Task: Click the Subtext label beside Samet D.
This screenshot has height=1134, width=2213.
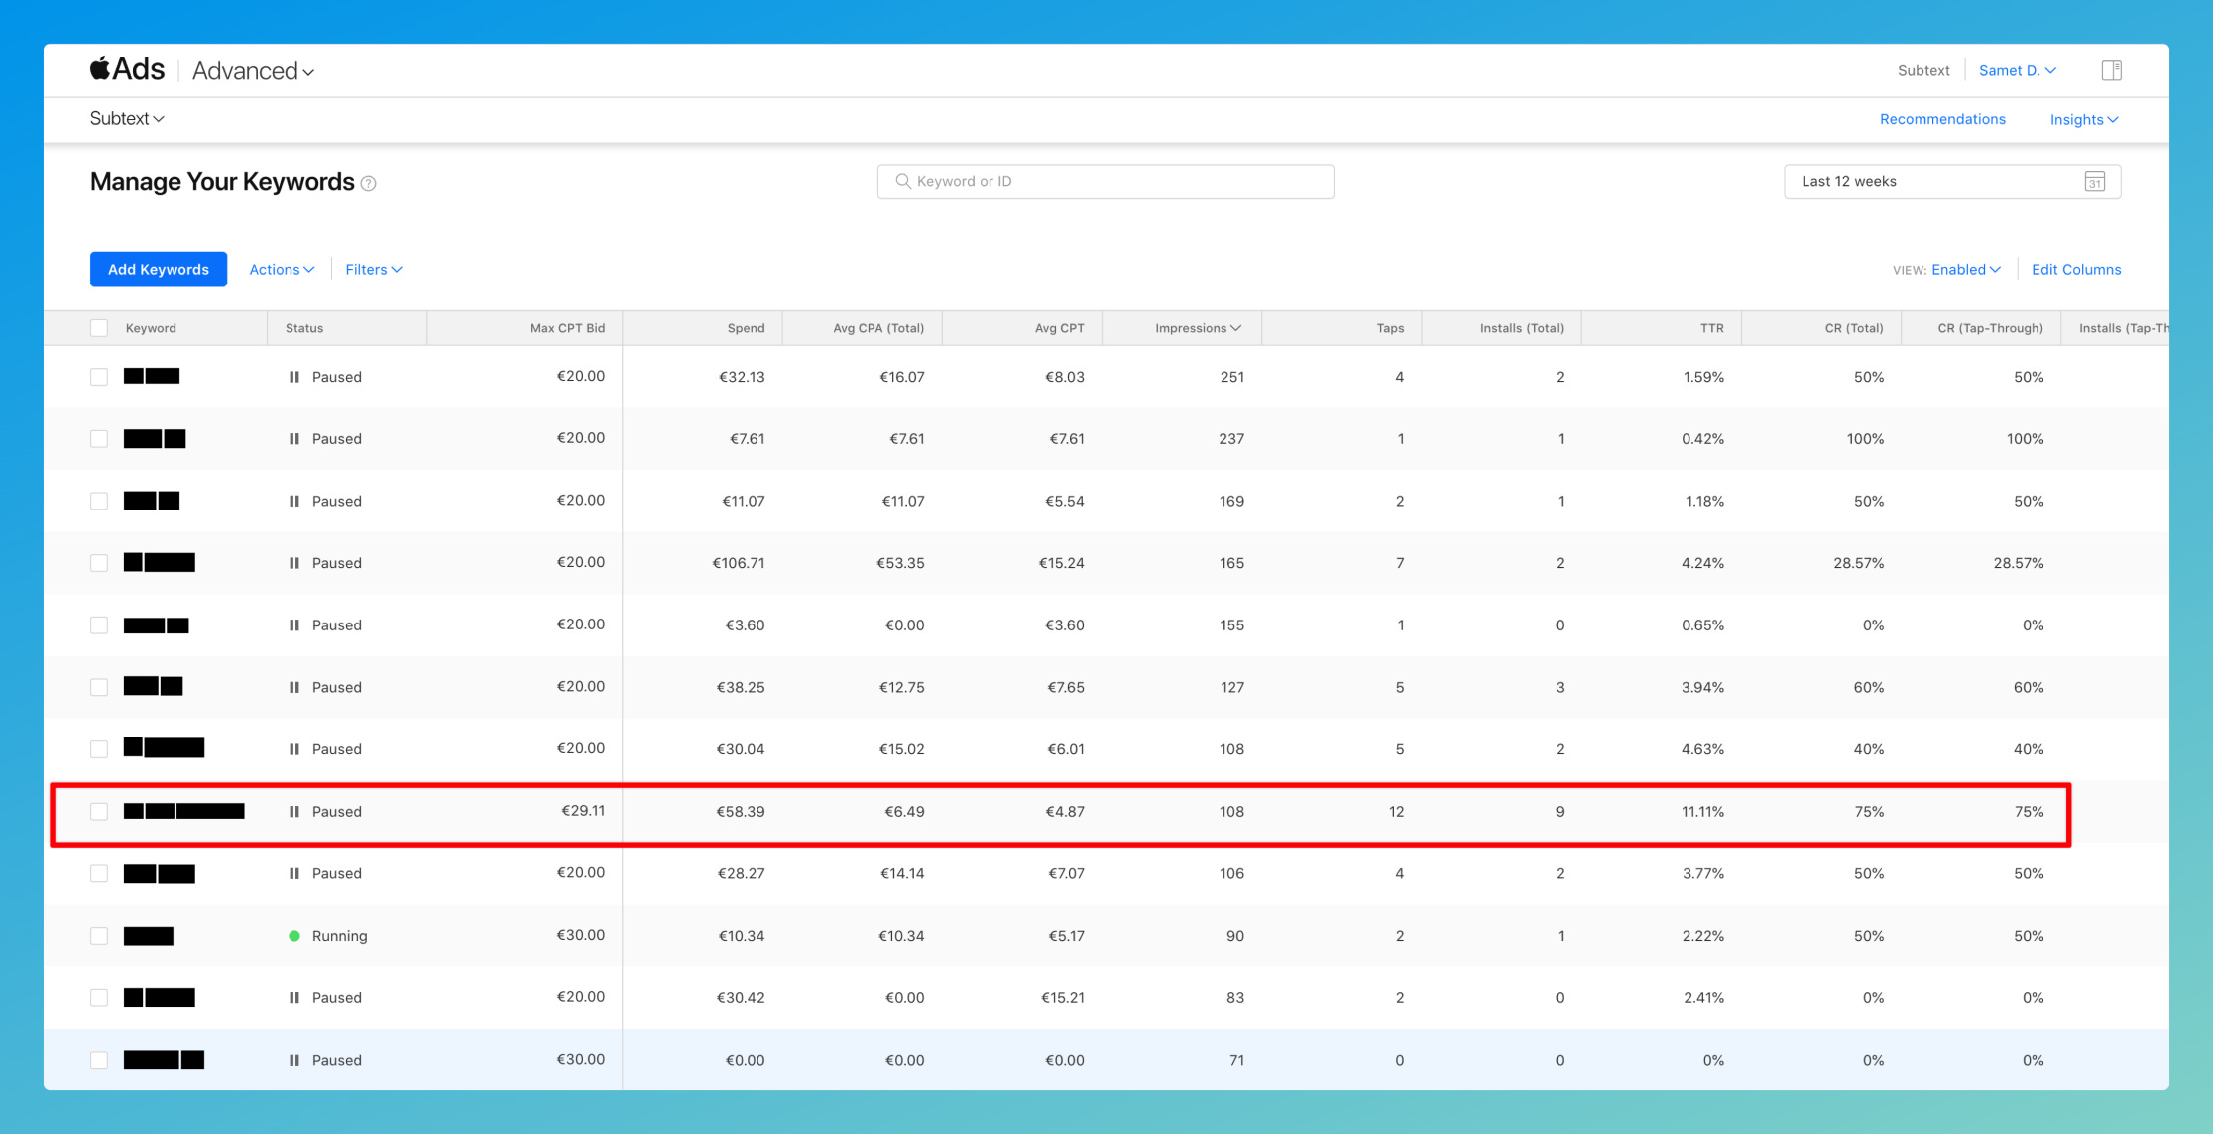Action: click(x=1923, y=70)
